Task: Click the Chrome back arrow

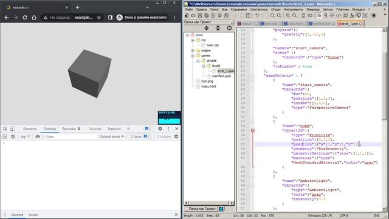Action: (7, 18)
